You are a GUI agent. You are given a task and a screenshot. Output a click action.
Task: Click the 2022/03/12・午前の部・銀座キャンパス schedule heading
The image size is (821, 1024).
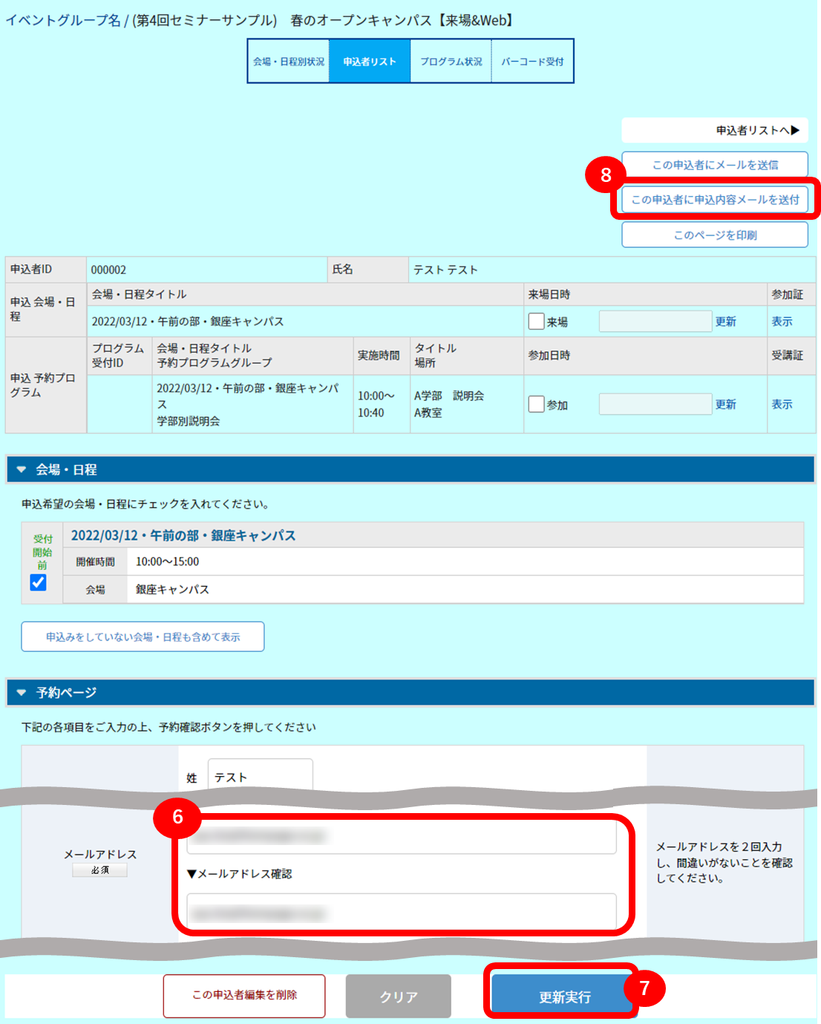point(183,535)
